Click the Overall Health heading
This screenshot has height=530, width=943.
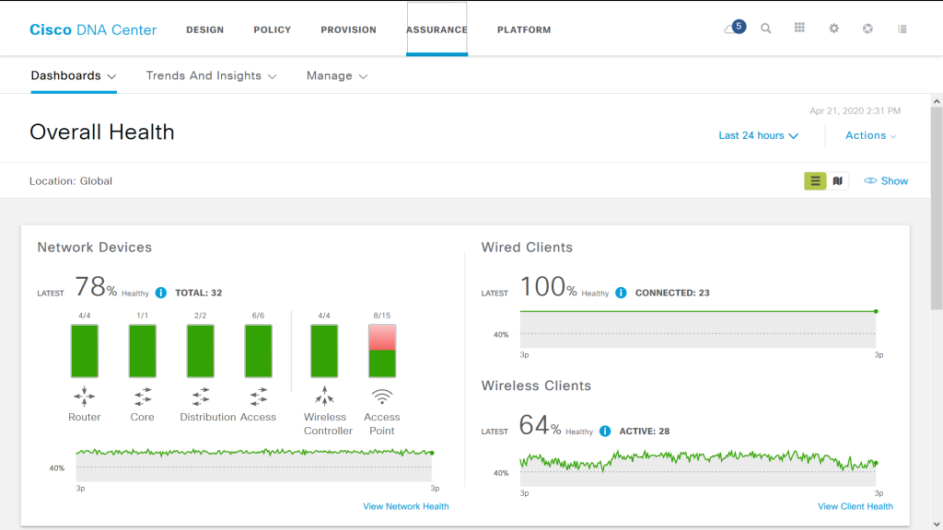(101, 132)
